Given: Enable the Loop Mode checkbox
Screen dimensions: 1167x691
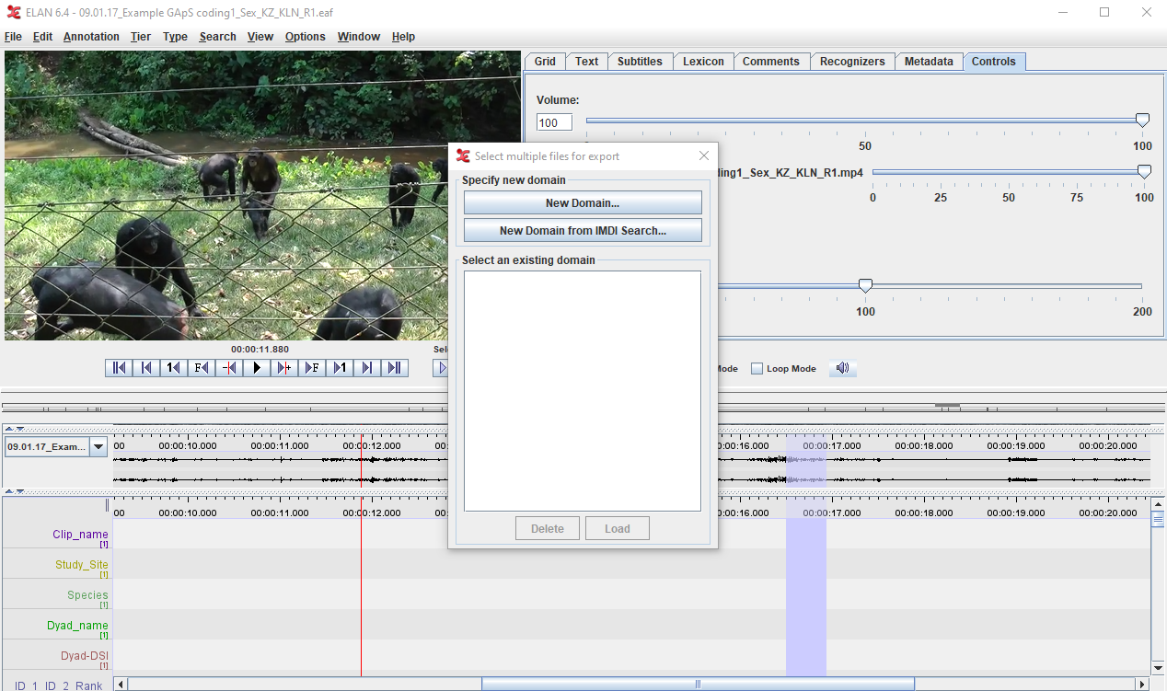Looking at the screenshot, I should point(757,369).
